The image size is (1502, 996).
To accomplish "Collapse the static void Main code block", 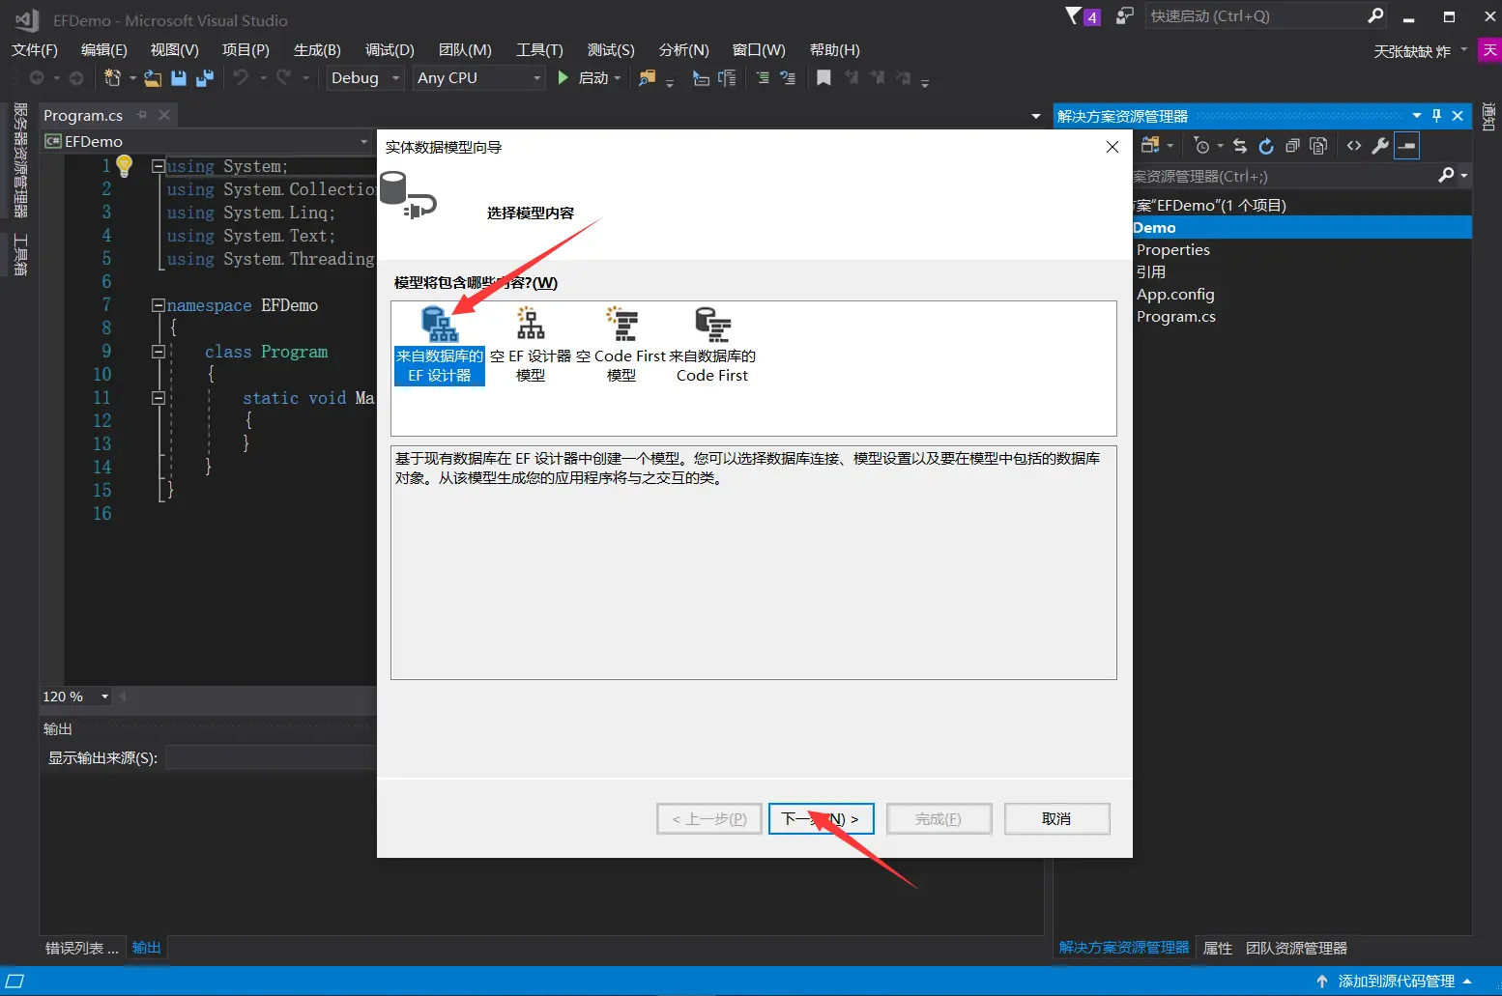I will (158, 398).
